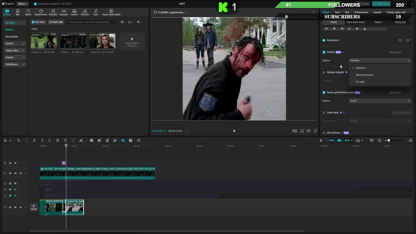Switch media view with the grid view icon
This screenshot has width=416, height=234.
click(x=122, y=22)
